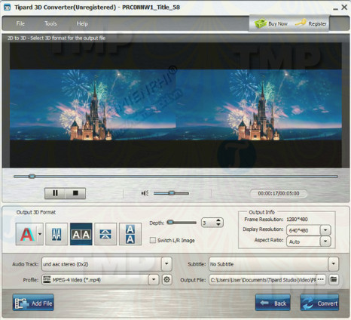Click the video seek bar handle
The height and width of the screenshot is (320, 351).
pos(32,177)
